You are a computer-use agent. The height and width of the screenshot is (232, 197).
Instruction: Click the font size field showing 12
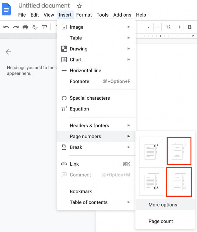point(168,27)
